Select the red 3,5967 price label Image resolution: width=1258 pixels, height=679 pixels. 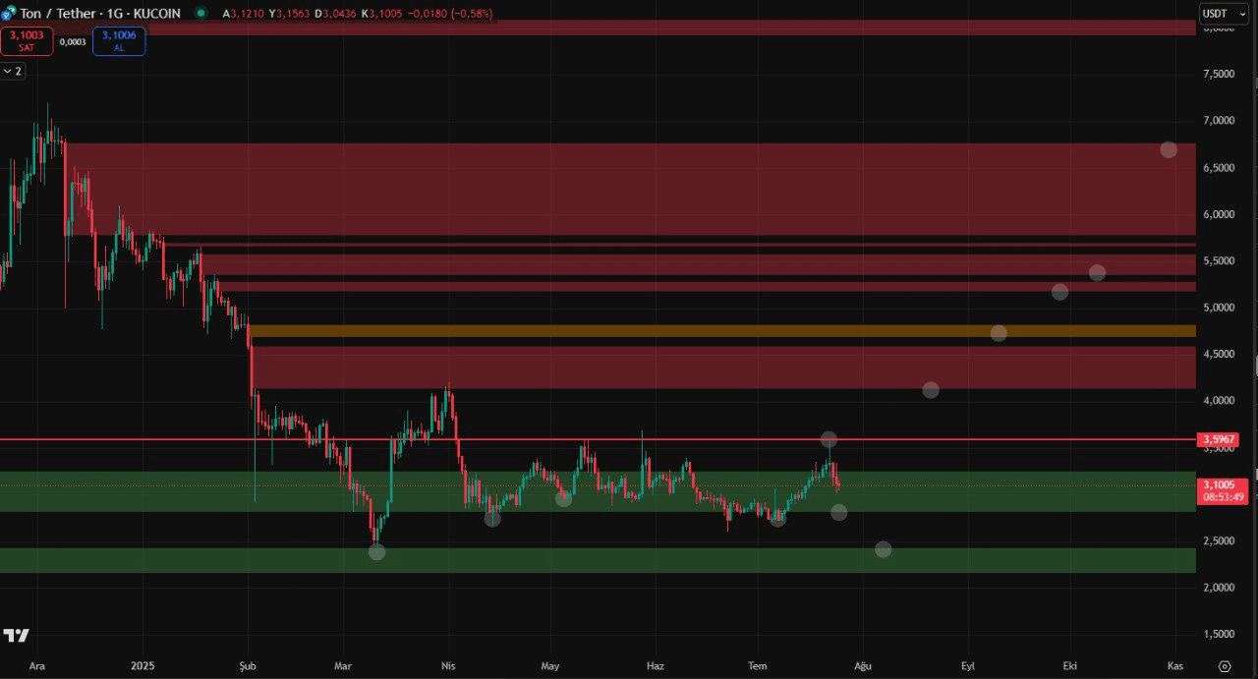[x=1218, y=439]
